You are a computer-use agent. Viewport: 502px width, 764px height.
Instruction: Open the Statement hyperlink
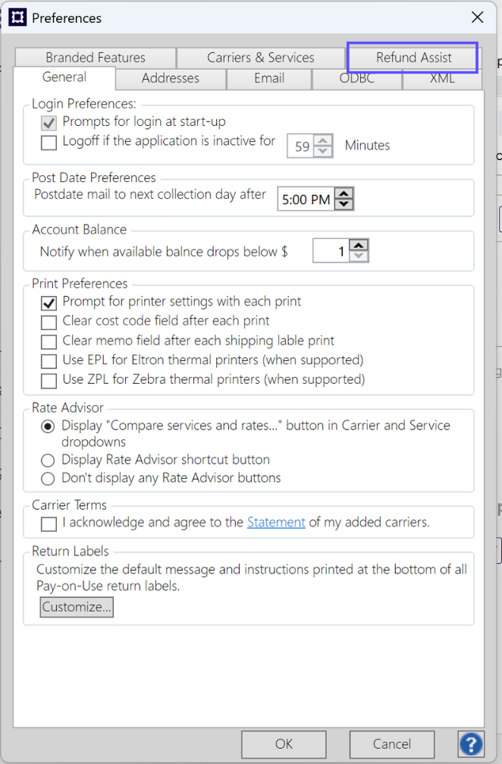coord(276,523)
